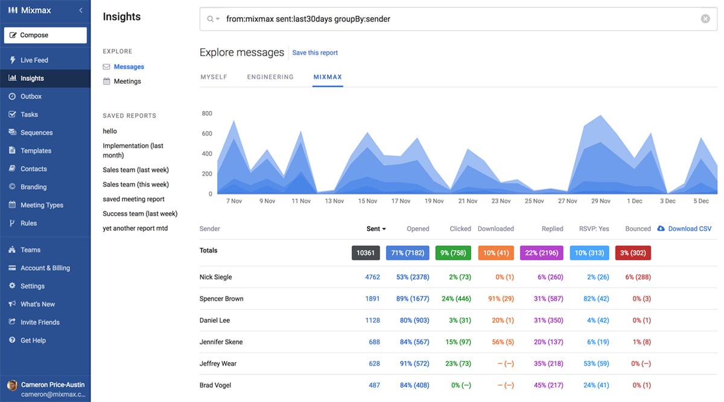Viewport: 724px width, 402px height.
Task: Open the saved report named hello
Action: (x=109, y=131)
